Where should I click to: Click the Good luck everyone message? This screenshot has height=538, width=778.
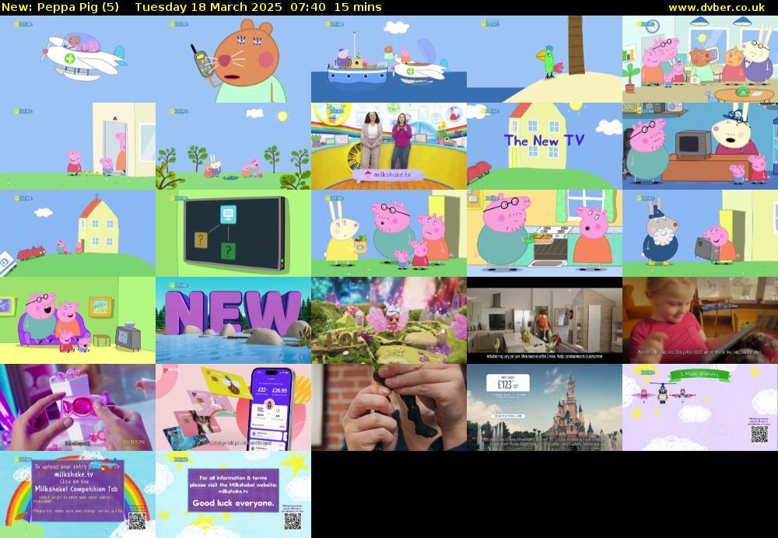[x=233, y=504]
